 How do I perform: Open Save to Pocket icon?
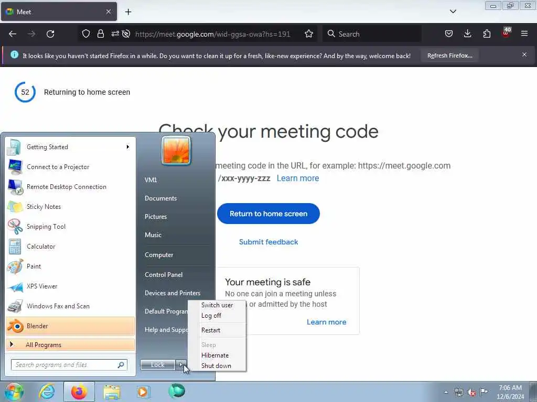tap(449, 34)
